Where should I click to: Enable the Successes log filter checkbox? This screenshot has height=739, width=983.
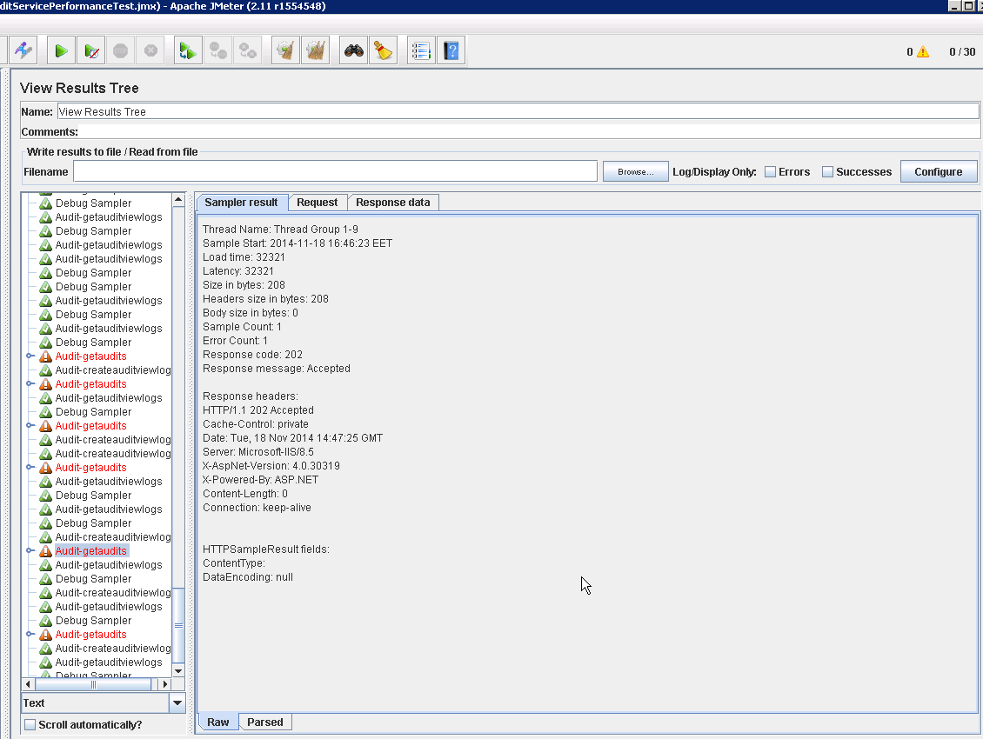[827, 171]
